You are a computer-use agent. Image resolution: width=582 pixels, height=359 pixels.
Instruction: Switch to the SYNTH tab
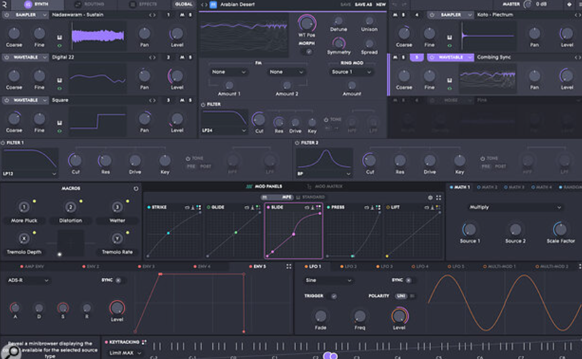36,5
